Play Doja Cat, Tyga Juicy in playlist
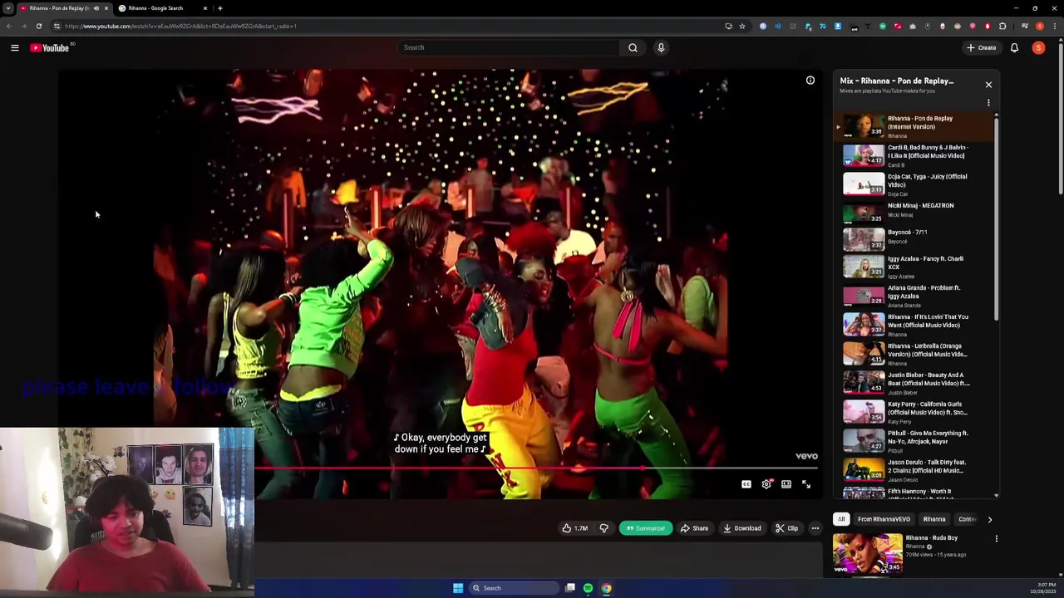 [x=914, y=184]
